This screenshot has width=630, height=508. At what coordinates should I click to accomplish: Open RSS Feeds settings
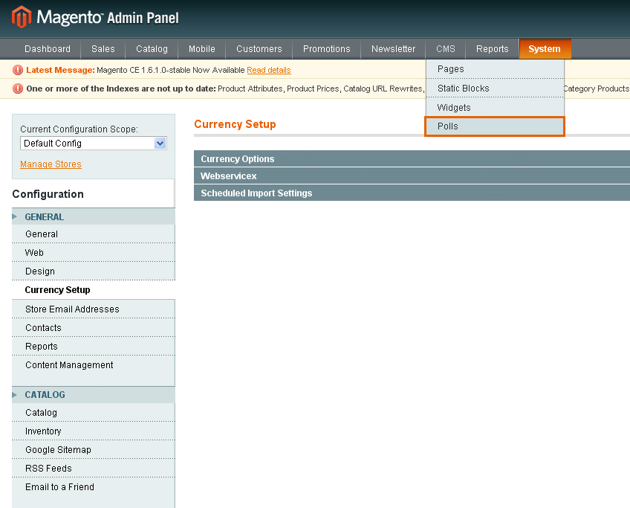coord(94,468)
